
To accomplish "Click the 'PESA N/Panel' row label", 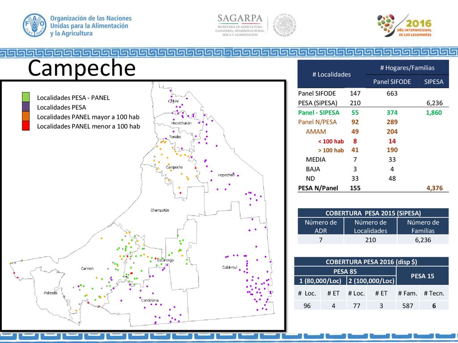I will coord(318,188).
